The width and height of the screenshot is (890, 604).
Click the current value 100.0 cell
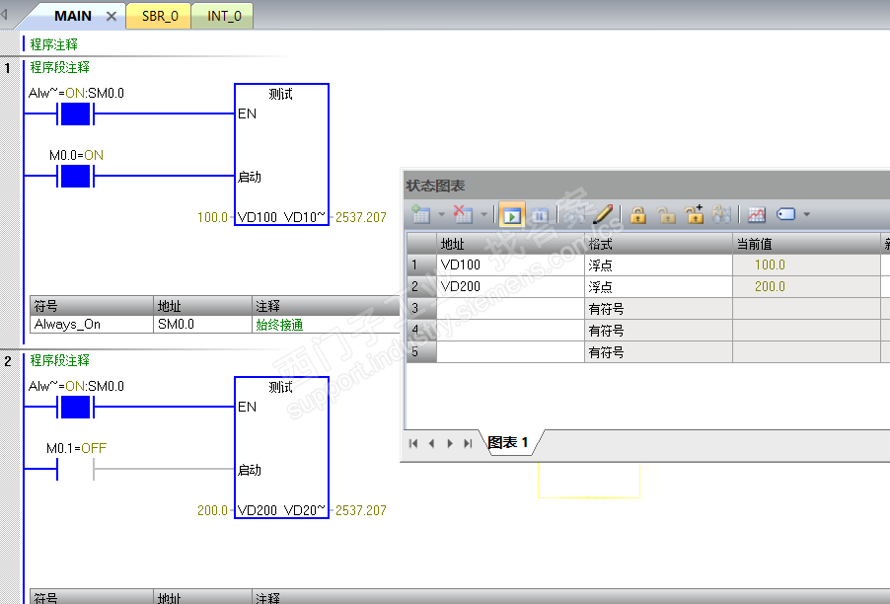click(806, 265)
